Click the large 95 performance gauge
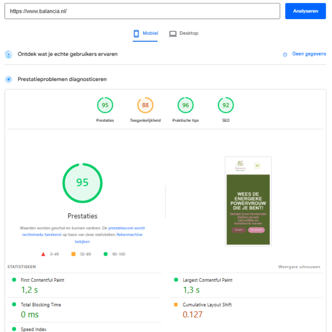The image size is (332, 332). point(82,183)
